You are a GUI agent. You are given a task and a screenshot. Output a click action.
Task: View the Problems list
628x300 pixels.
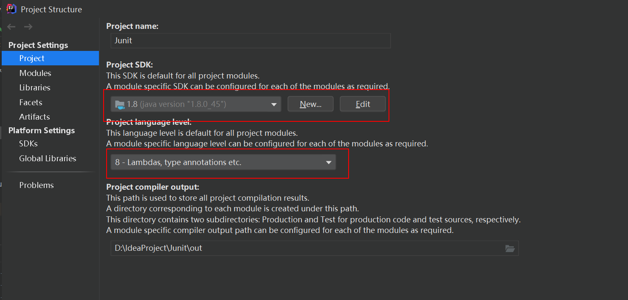pos(37,185)
